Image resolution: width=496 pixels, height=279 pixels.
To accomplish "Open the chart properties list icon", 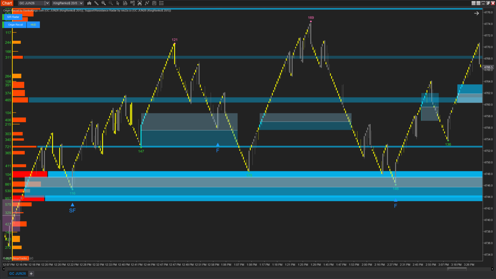I will pos(161,3).
